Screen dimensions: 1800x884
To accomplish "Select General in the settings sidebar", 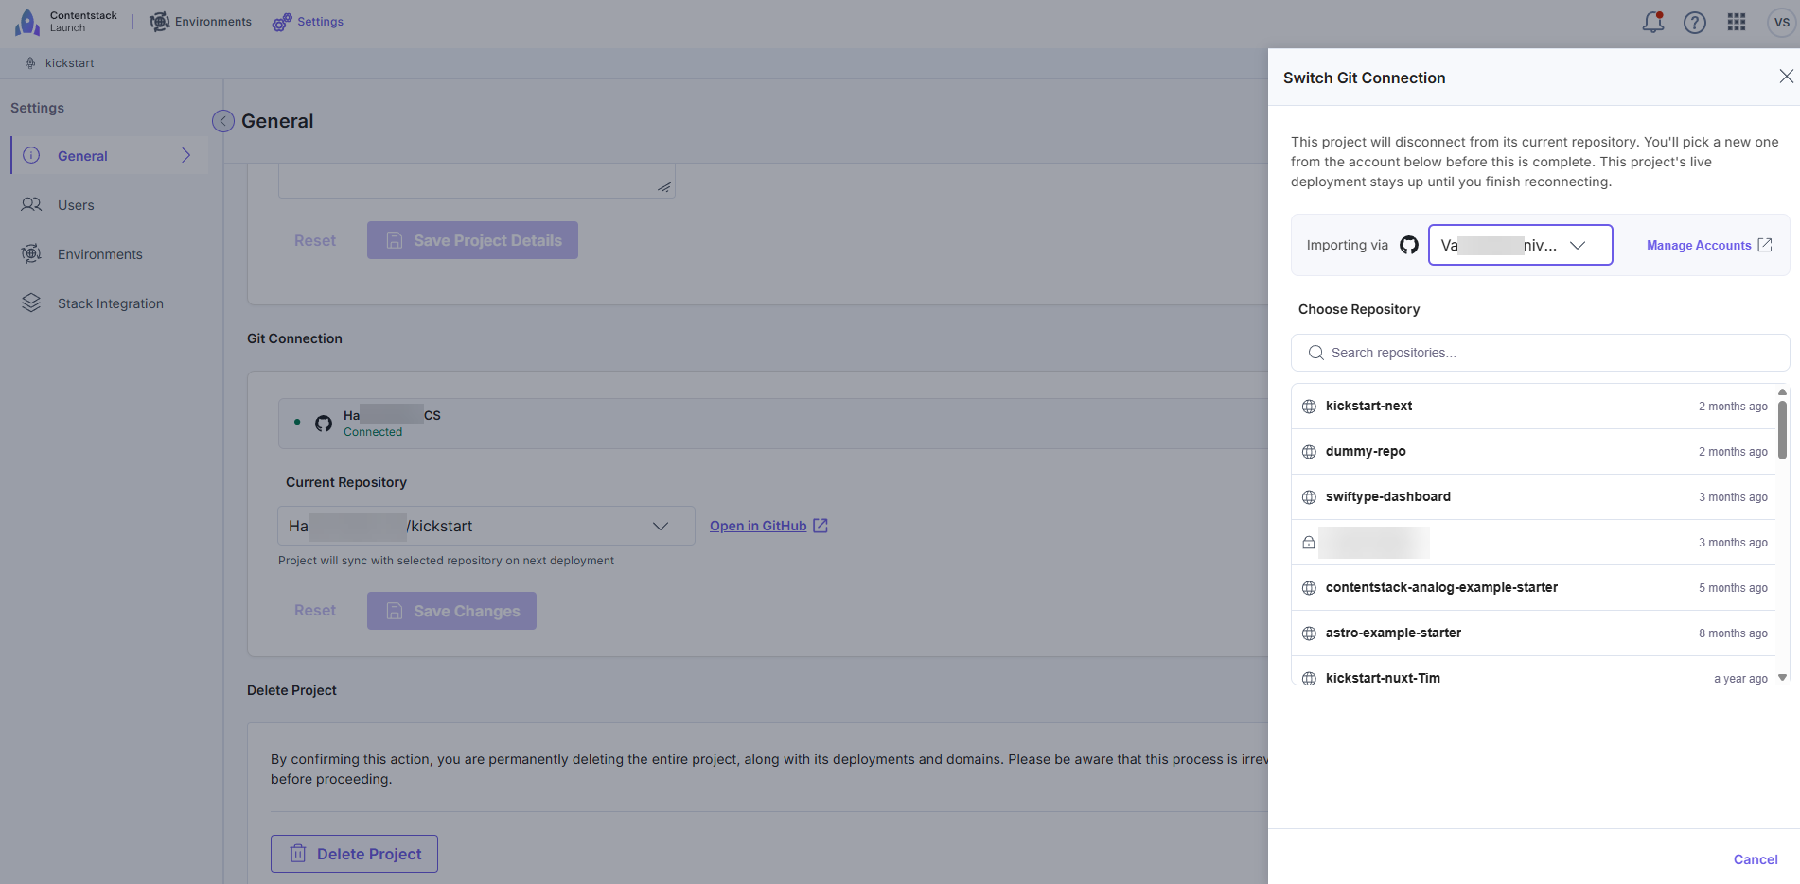I will (109, 155).
